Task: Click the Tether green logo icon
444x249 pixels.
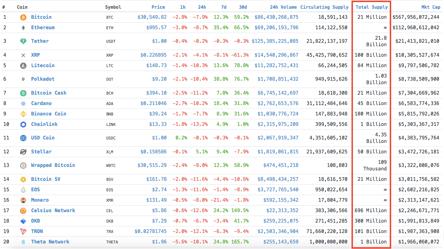Action: pyautogui.click(x=23, y=41)
